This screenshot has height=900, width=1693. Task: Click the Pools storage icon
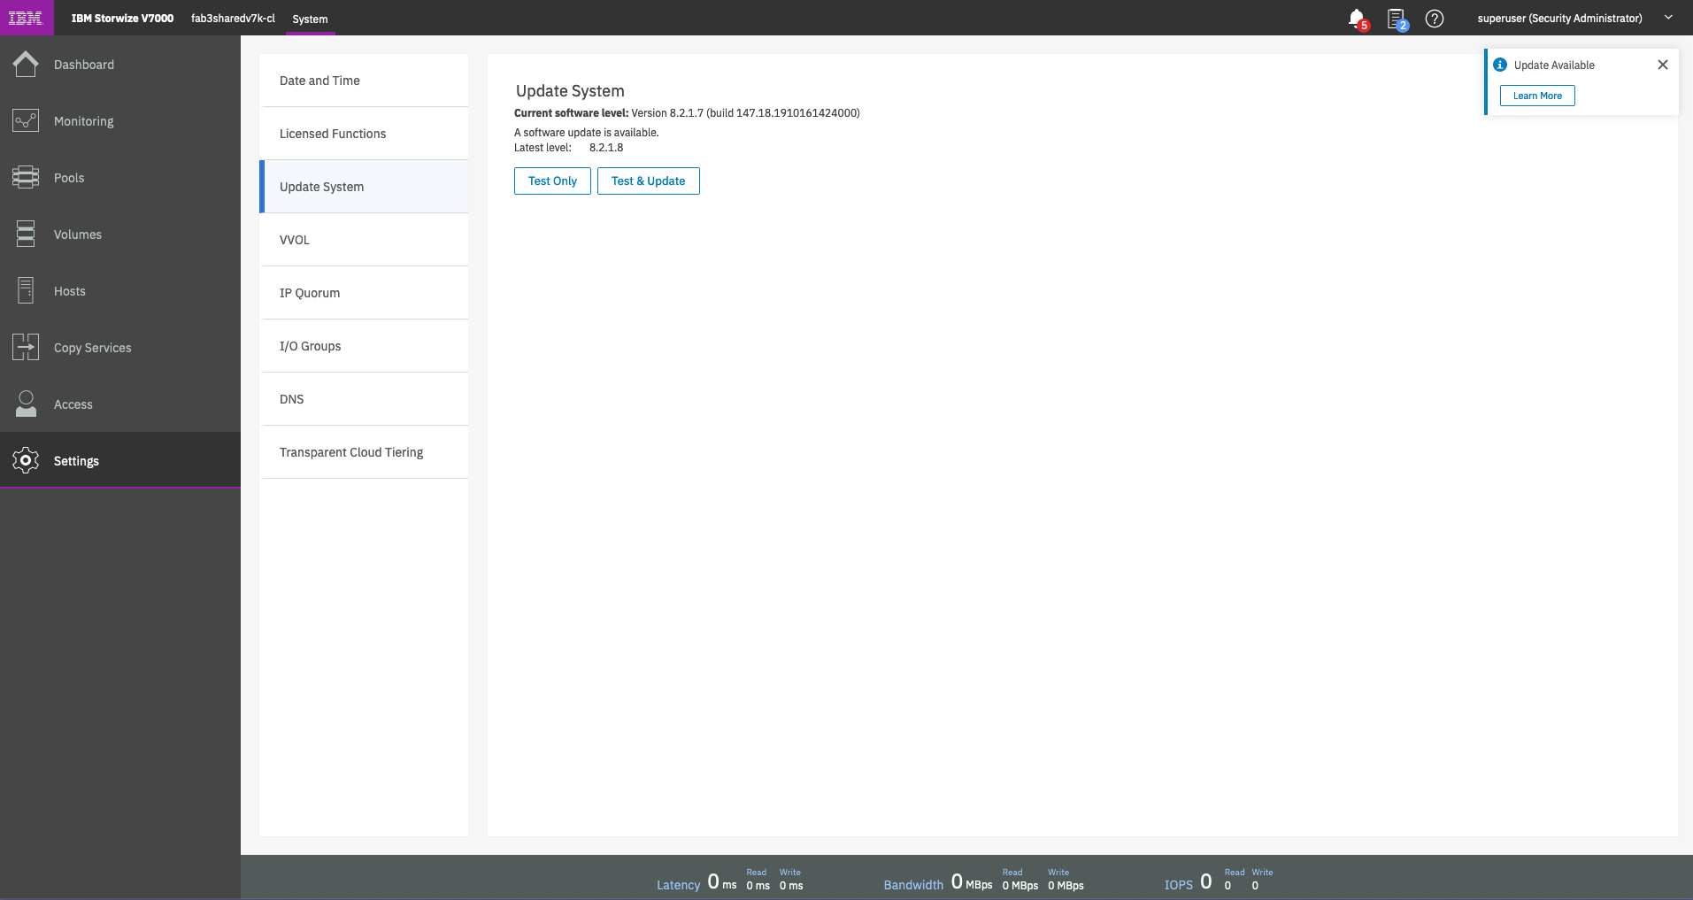pyautogui.click(x=26, y=178)
